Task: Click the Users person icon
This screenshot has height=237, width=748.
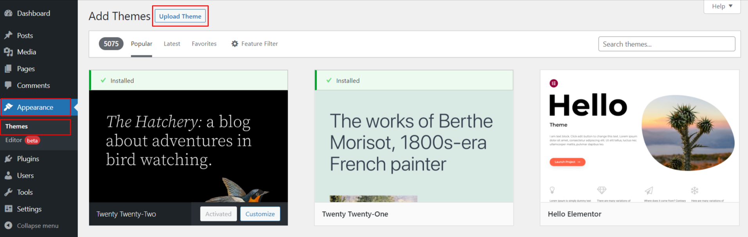Action: 8,175
